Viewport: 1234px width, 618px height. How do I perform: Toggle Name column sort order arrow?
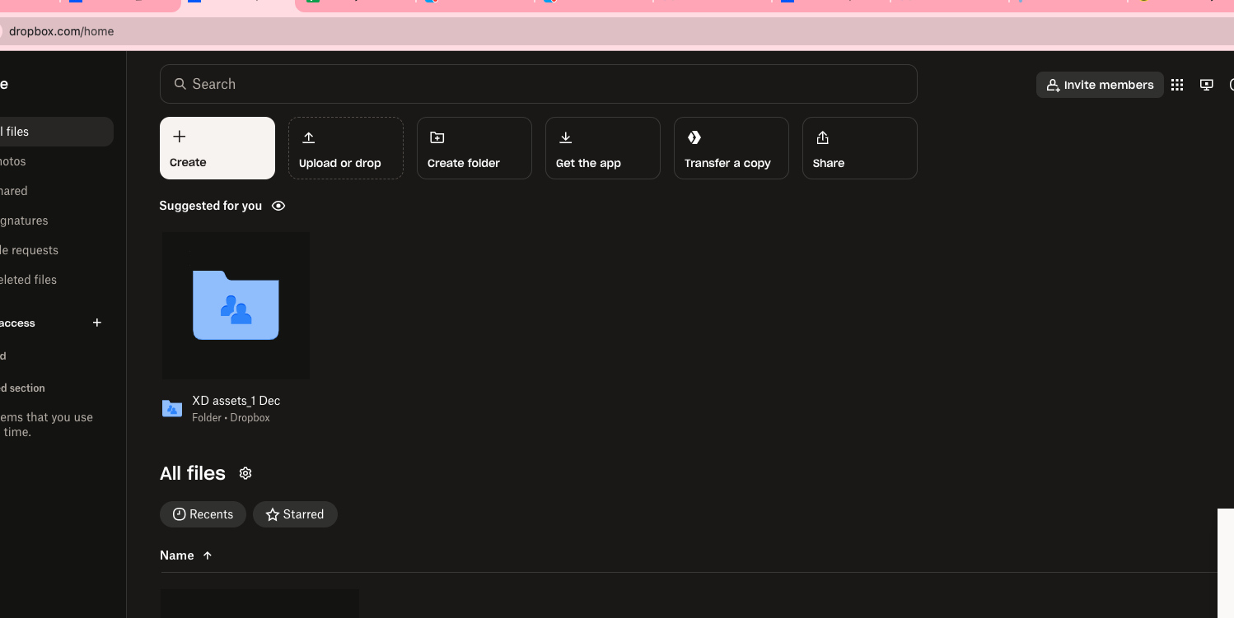208,555
